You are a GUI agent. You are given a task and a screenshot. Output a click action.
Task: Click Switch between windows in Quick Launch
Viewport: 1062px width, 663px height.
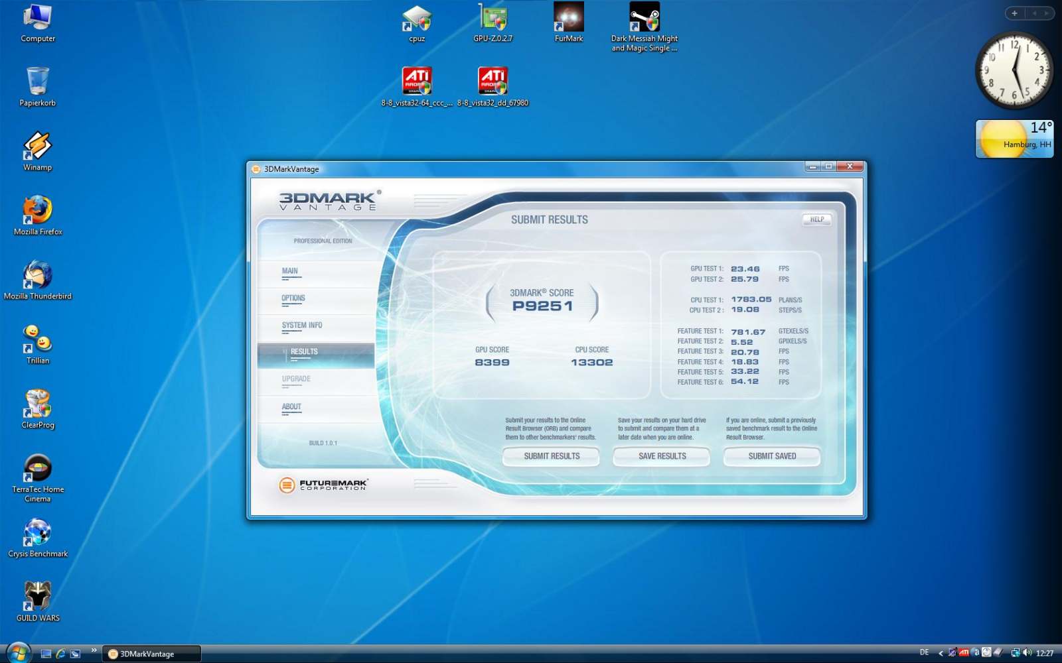(x=75, y=654)
